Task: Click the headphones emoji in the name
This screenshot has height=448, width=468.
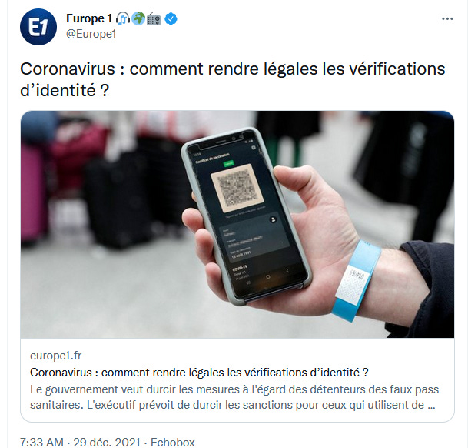Action: pos(123,18)
